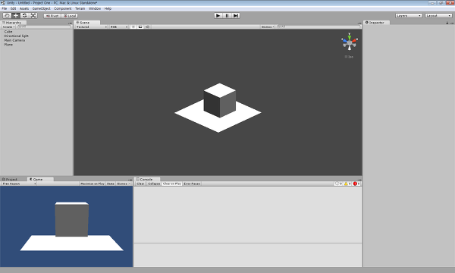
Task: Toggle the Stats overlay button
Action: [x=111, y=184]
